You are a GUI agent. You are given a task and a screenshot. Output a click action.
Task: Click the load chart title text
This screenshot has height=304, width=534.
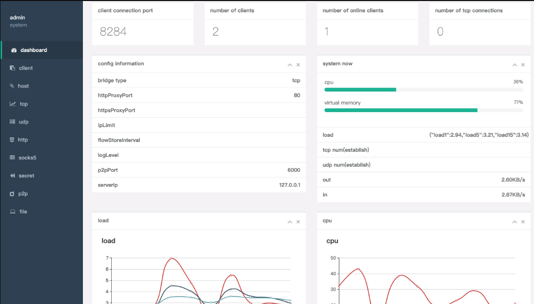108,241
